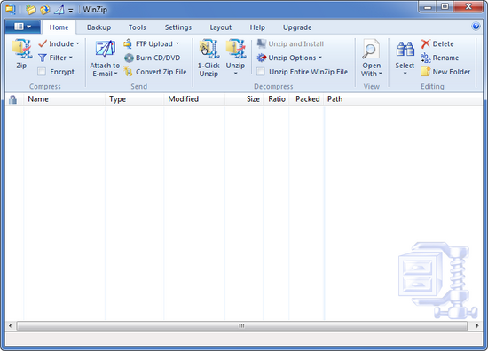The width and height of the screenshot is (488, 351).
Task: Click the WinZip app icon in title bar
Action: point(11,10)
